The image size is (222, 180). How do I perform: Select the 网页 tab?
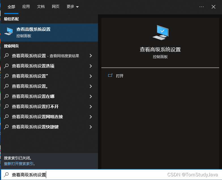tap(55, 7)
